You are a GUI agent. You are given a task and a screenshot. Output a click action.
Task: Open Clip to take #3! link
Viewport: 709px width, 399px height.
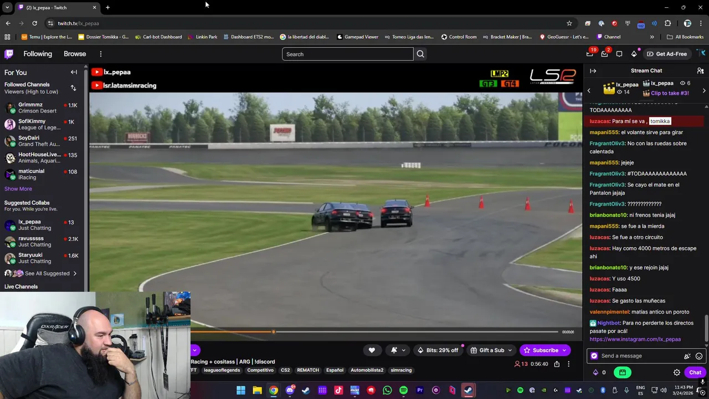point(670,93)
